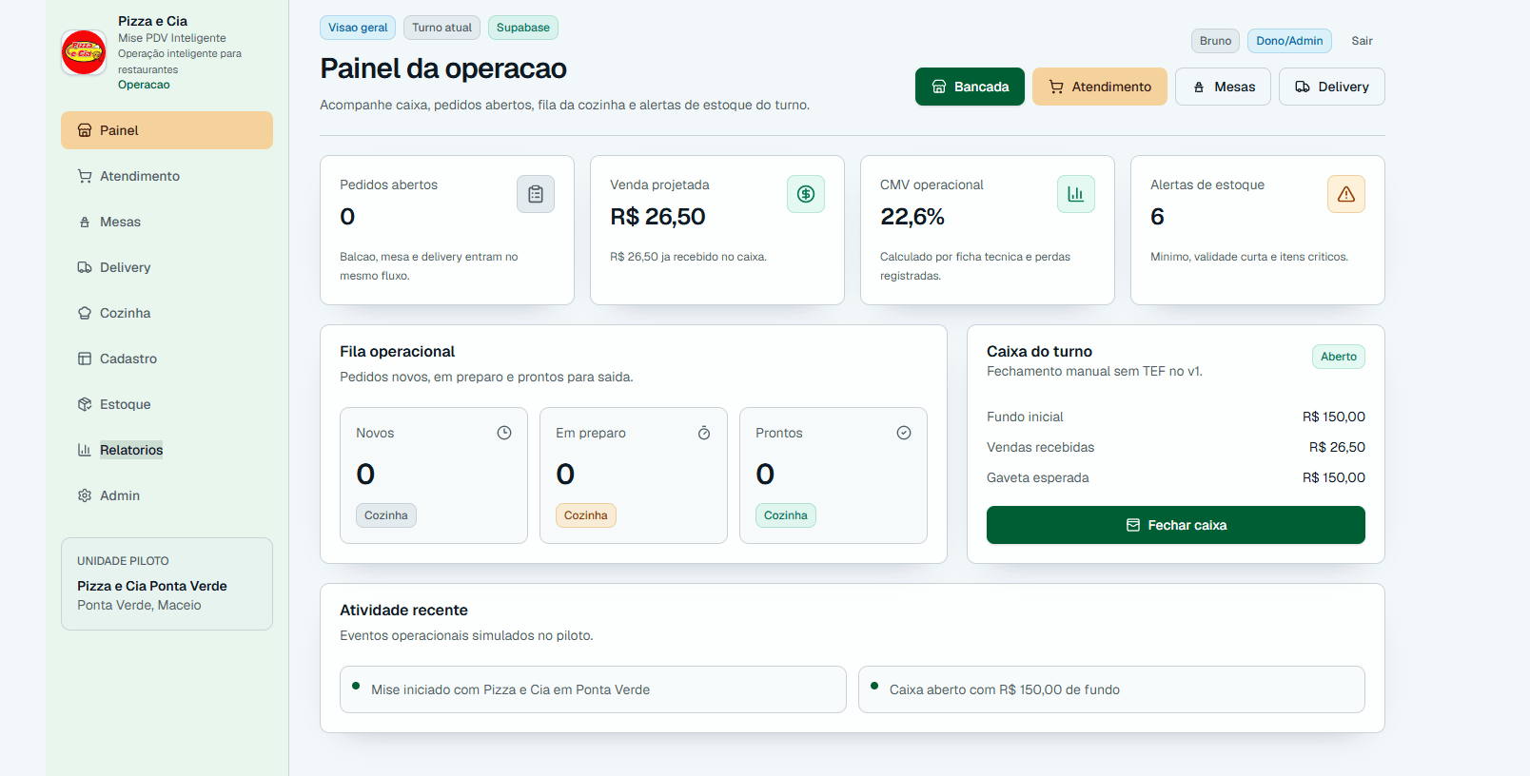This screenshot has height=776, width=1530.
Task: Click the Gaveta esperada row label
Action: [1038, 477]
